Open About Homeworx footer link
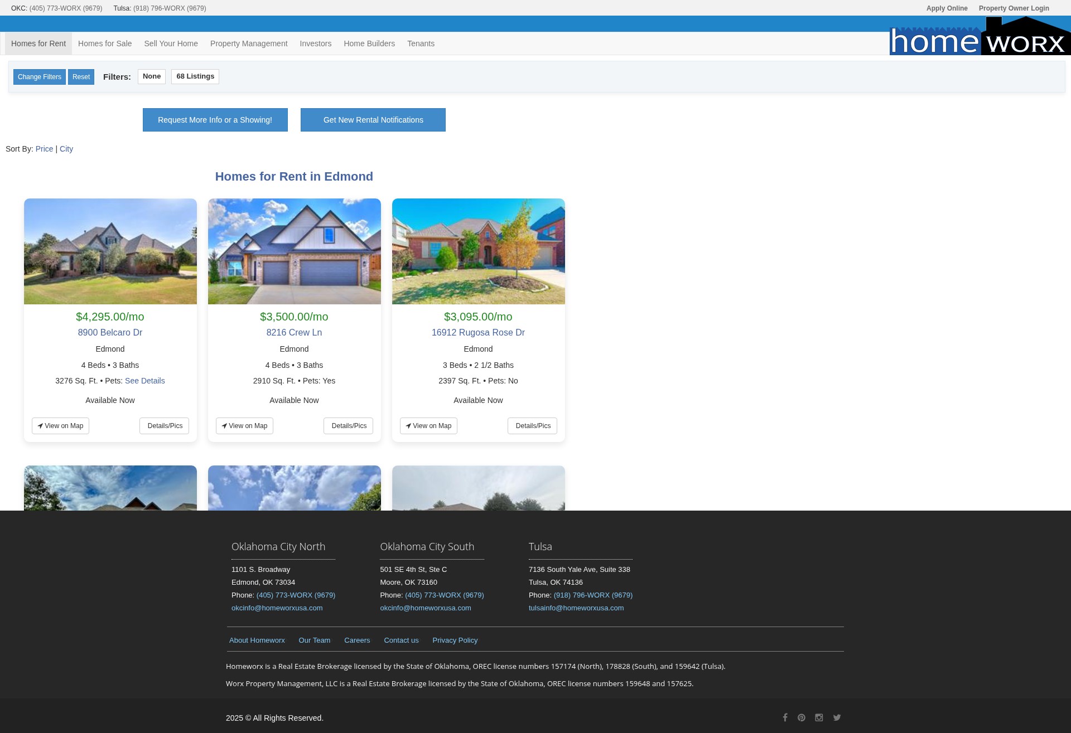The image size is (1071, 733). pos(257,640)
